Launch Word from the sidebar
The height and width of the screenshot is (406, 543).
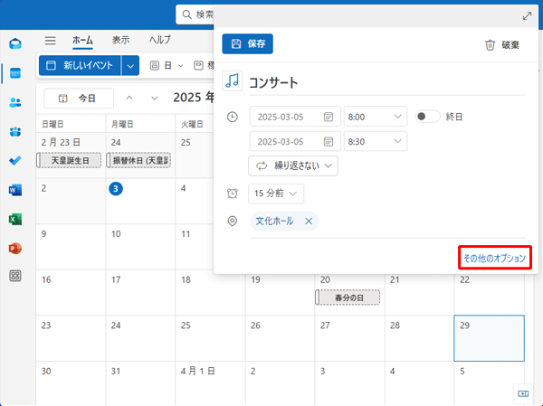pyautogui.click(x=15, y=190)
